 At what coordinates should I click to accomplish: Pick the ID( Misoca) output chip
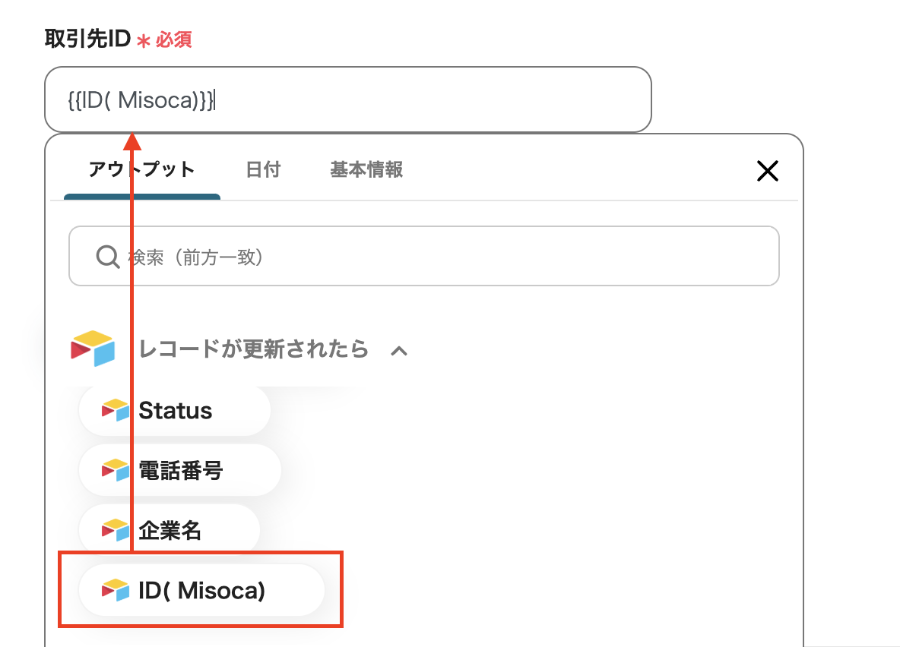coord(202,590)
